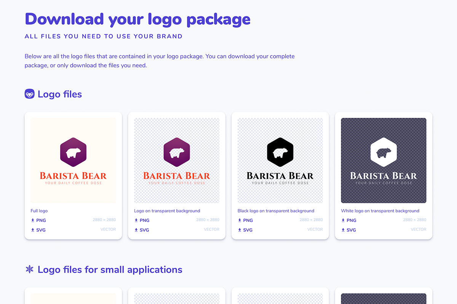Click the download arrow beside SVG on Full logo card

pos(34,230)
